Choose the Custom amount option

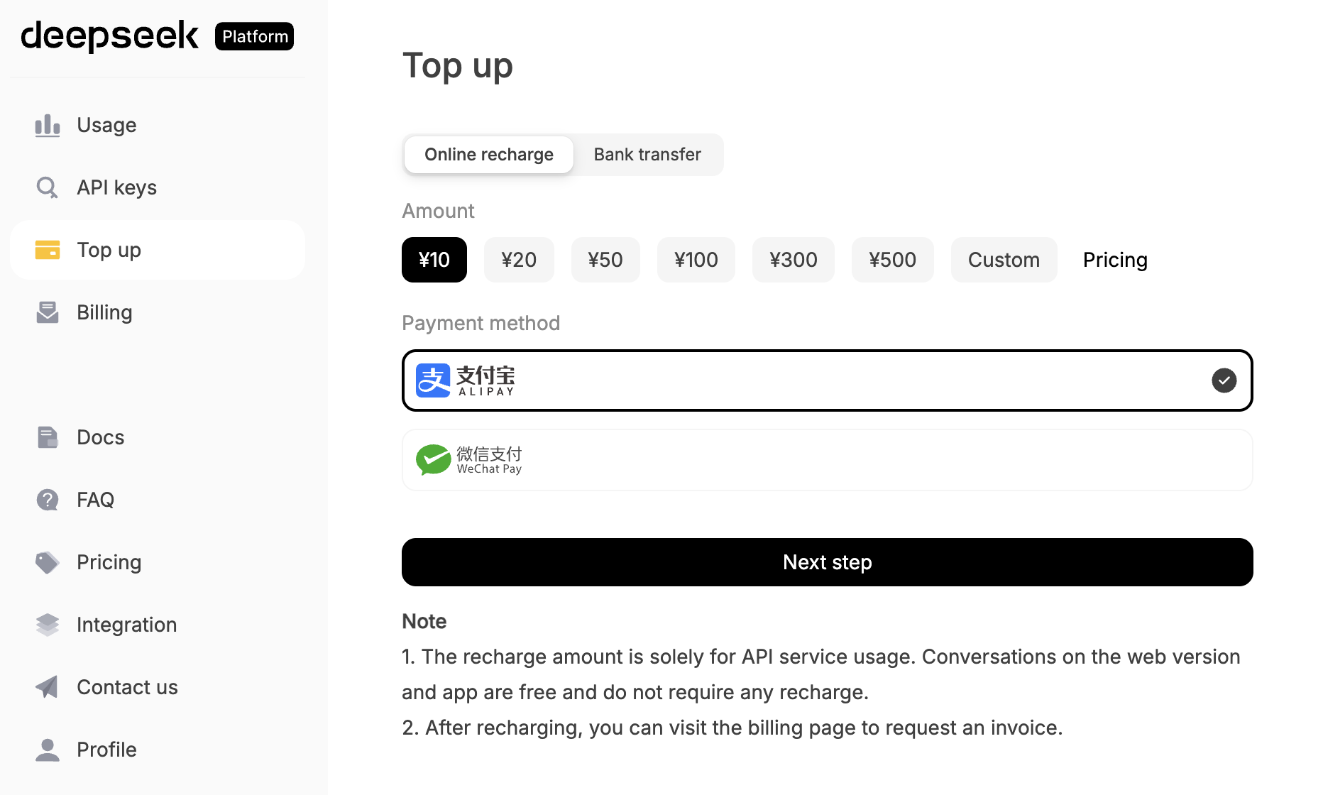1004,260
